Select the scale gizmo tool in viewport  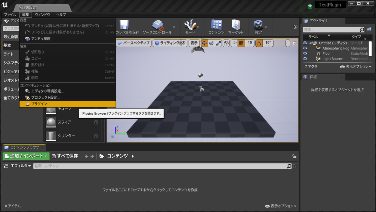pos(218,43)
